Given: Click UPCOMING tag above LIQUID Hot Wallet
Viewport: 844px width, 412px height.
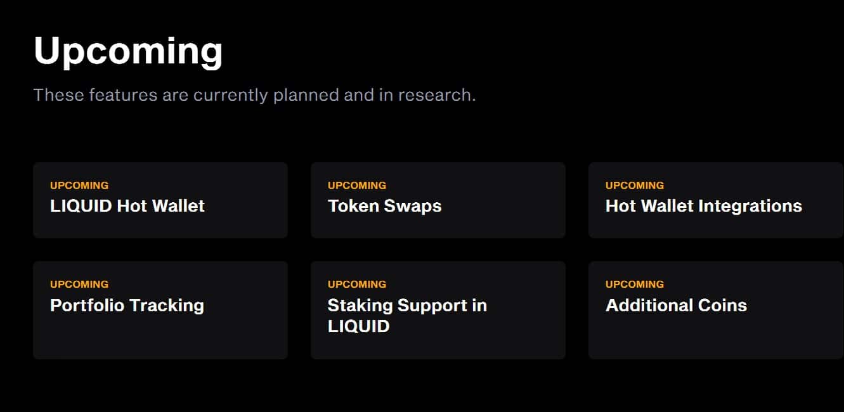Looking at the screenshot, I should pyautogui.click(x=79, y=185).
